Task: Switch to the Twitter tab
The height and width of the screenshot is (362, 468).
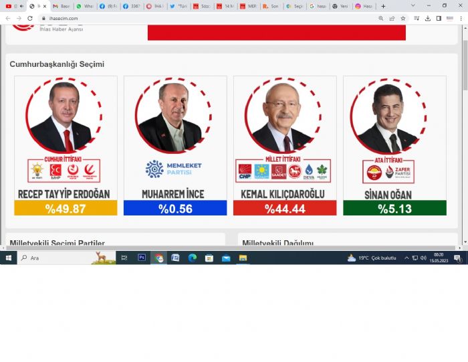Action: 179,6
